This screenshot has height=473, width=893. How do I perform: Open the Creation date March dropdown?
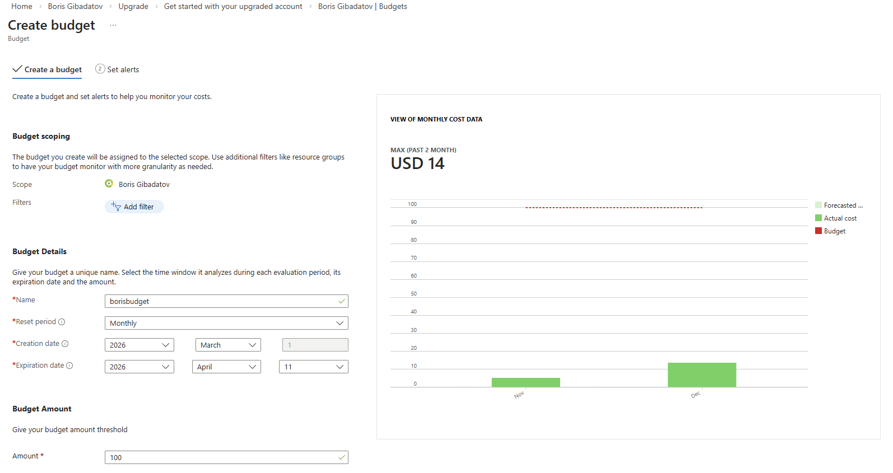pos(227,345)
